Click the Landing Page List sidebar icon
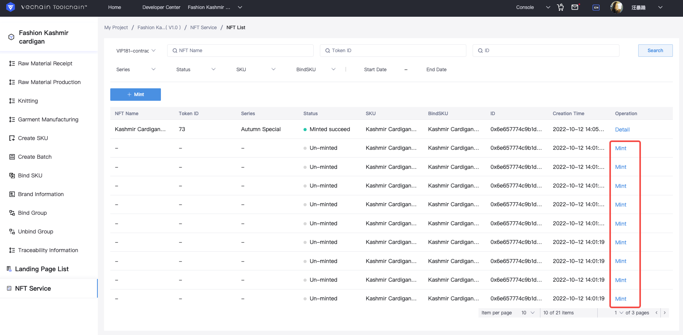The width and height of the screenshot is (683, 335). 9,269
